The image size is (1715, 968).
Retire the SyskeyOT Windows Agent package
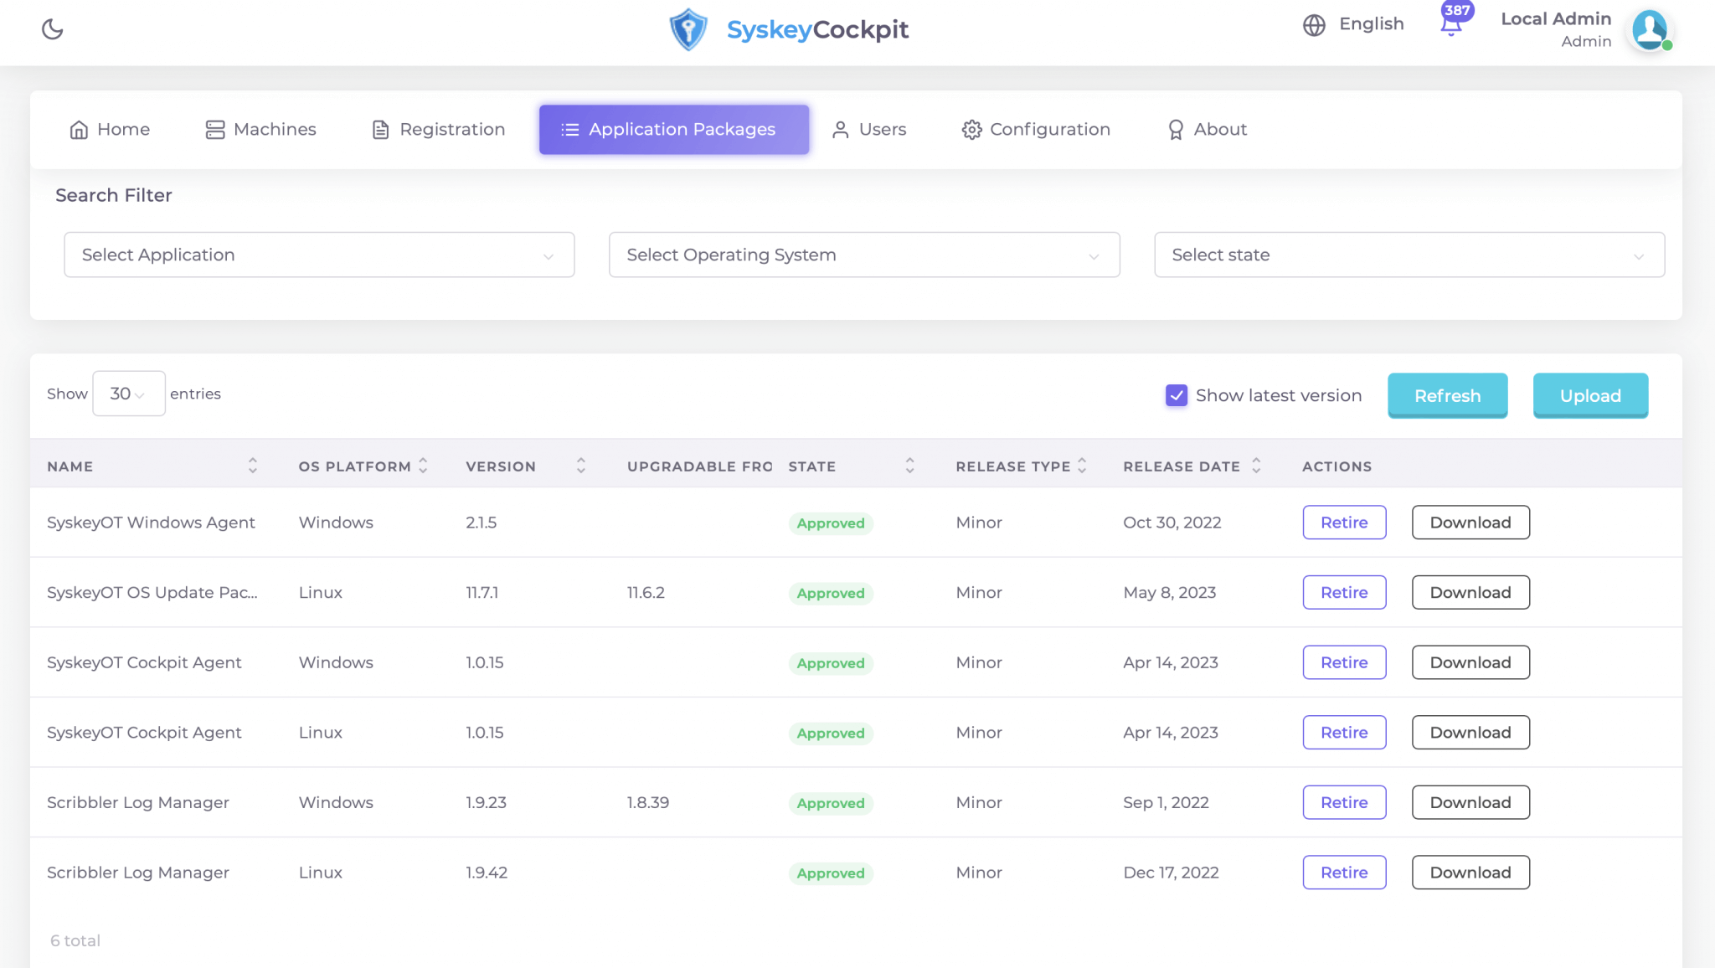1343,523
